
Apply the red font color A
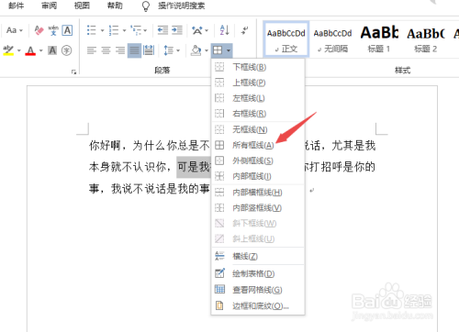click(30, 50)
